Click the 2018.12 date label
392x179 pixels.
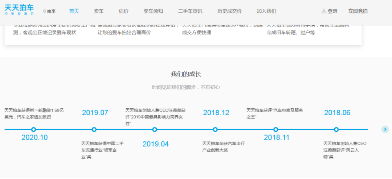[216, 113]
